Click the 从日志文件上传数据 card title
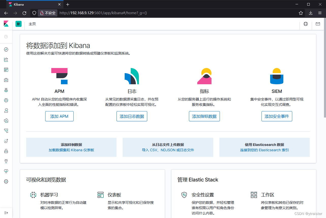The image size is (326, 218). pyautogui.click(x=168, y=145)
